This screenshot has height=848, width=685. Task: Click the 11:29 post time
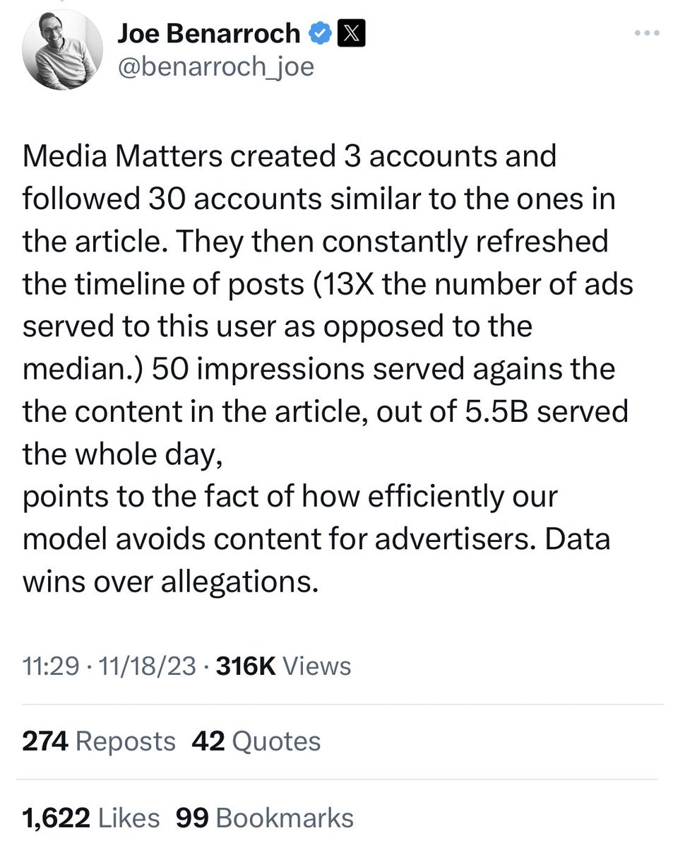[x=50, y=666]
